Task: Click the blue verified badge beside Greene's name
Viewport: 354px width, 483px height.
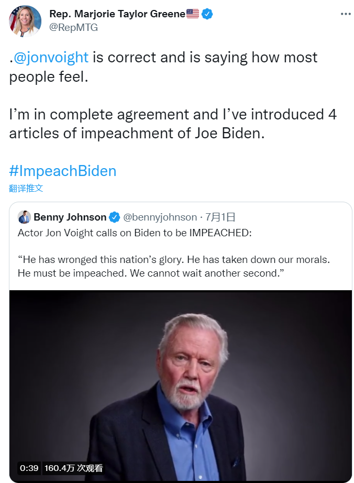Action: point(207,14)
